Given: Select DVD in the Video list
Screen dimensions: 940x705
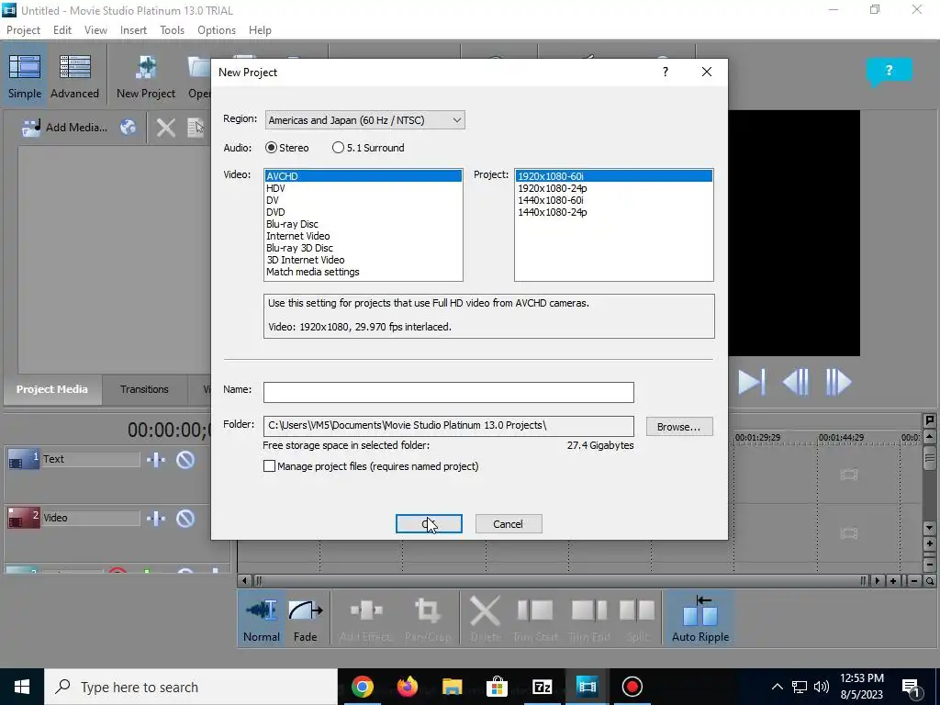Looking at the screenshot, I should click(364, 212).
